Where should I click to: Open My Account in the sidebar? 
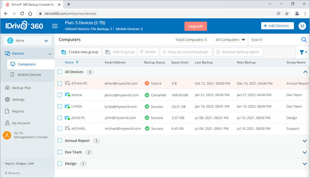click(21, 123)
